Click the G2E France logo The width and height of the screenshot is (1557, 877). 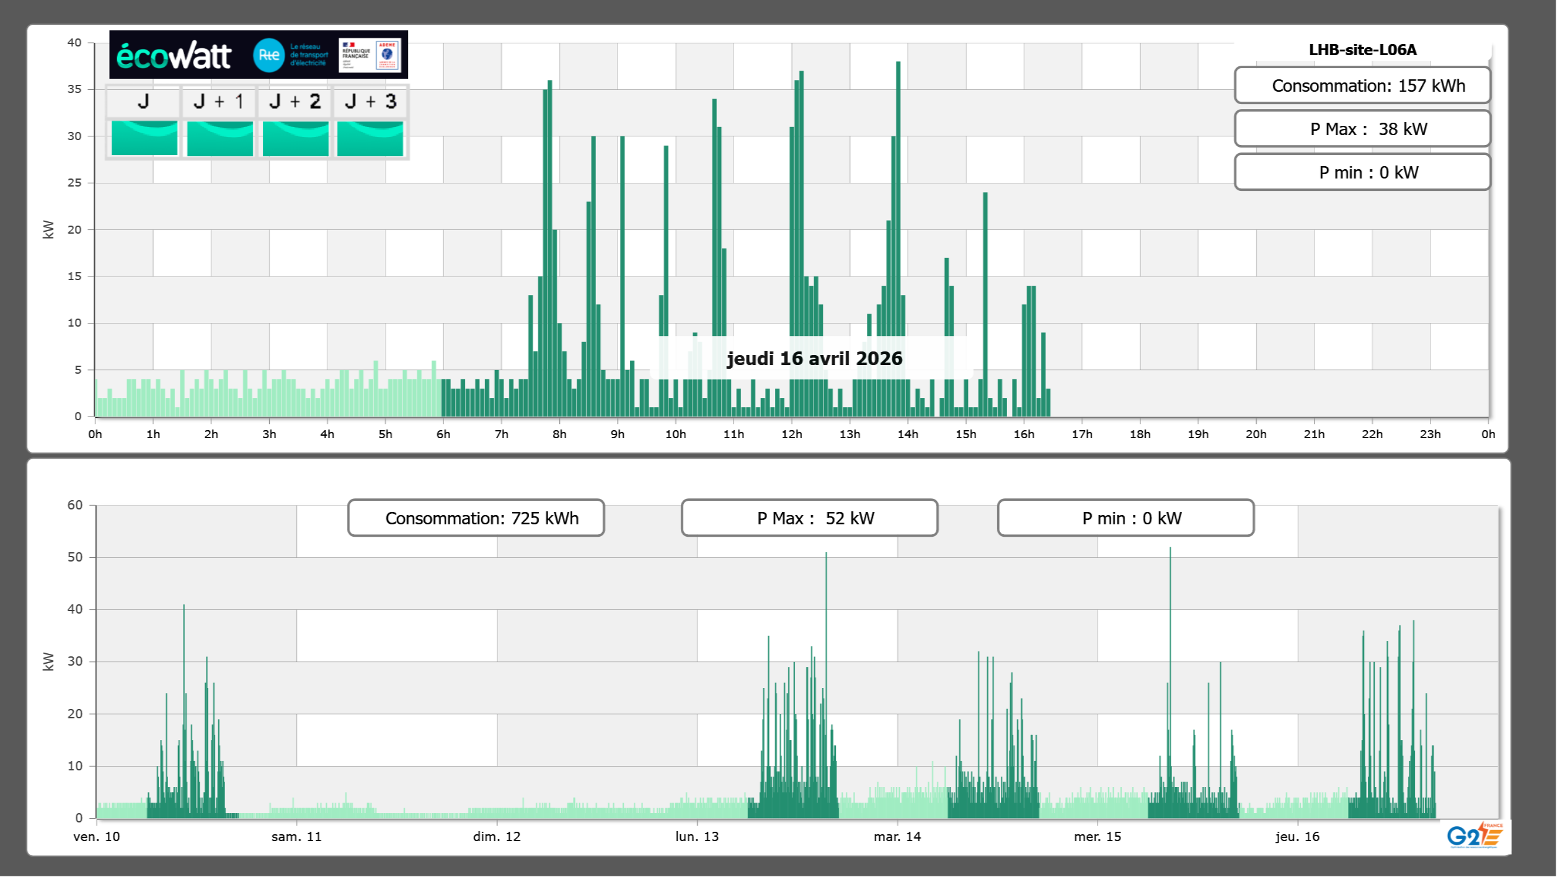[1474, 835]
